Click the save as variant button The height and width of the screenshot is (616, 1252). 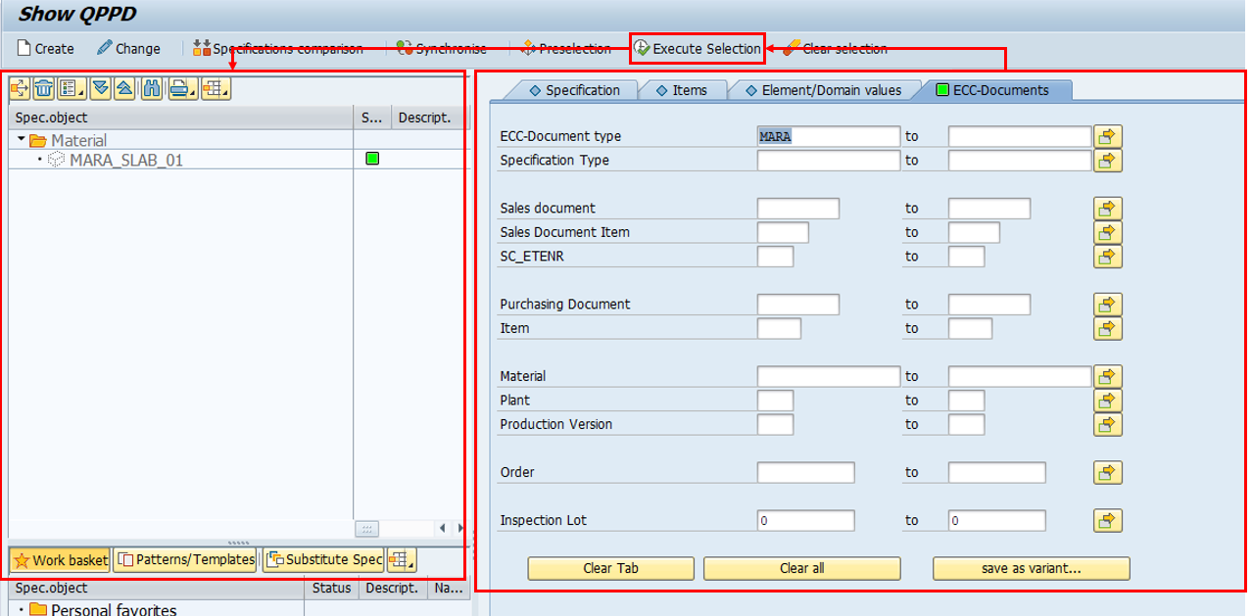click(1031, 568)
